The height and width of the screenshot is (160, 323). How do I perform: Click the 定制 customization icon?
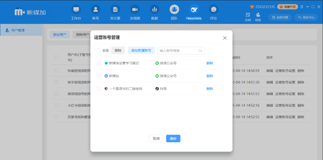248,15
